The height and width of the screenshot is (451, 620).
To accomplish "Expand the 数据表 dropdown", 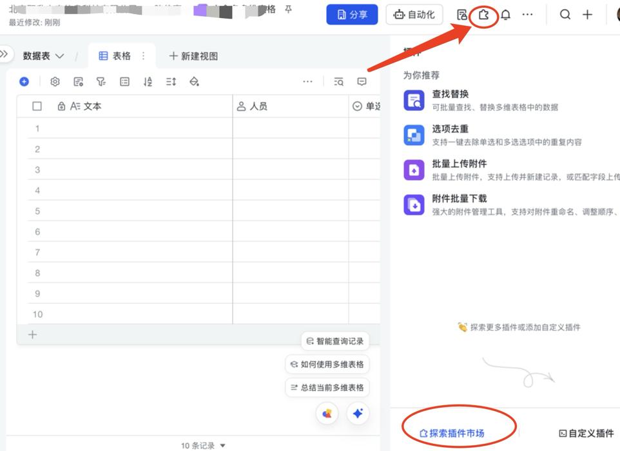I will tap(43, 55).
